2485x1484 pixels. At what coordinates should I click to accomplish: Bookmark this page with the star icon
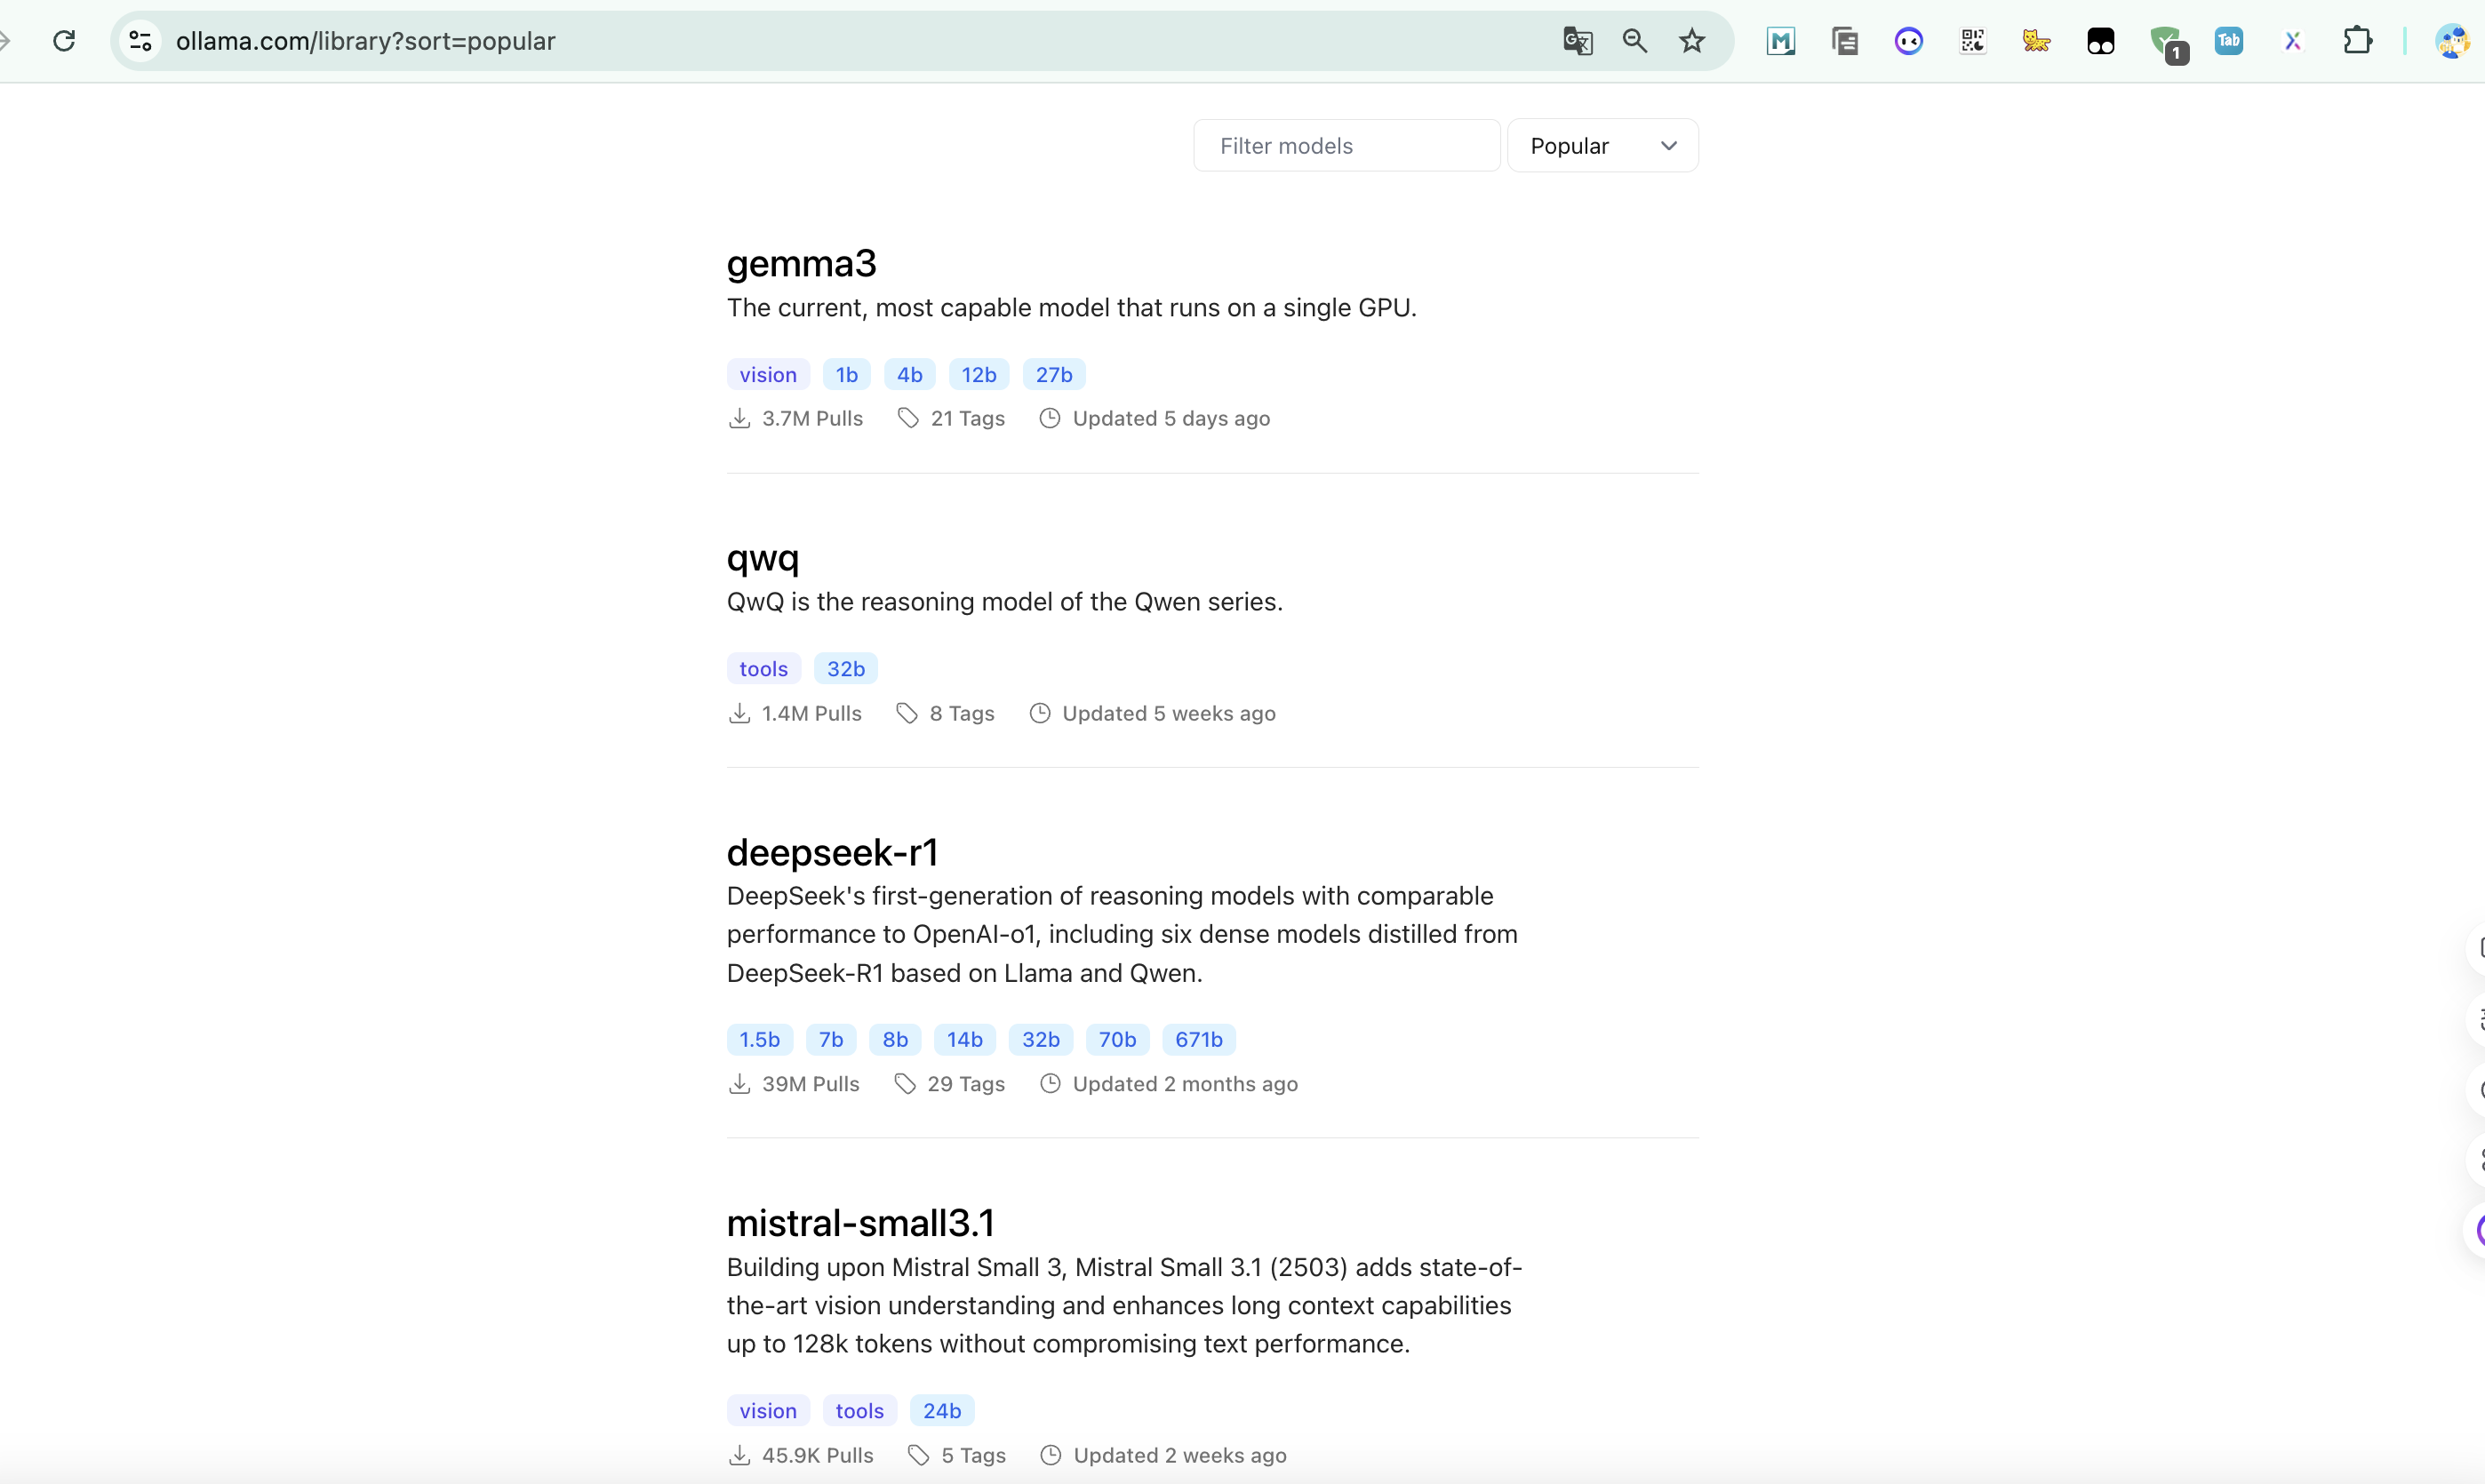tap(1691, 41)
